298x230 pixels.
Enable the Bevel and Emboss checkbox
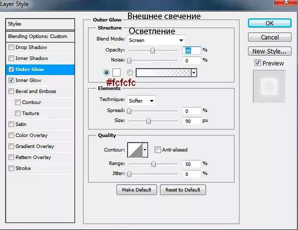[x=11, y=91]
